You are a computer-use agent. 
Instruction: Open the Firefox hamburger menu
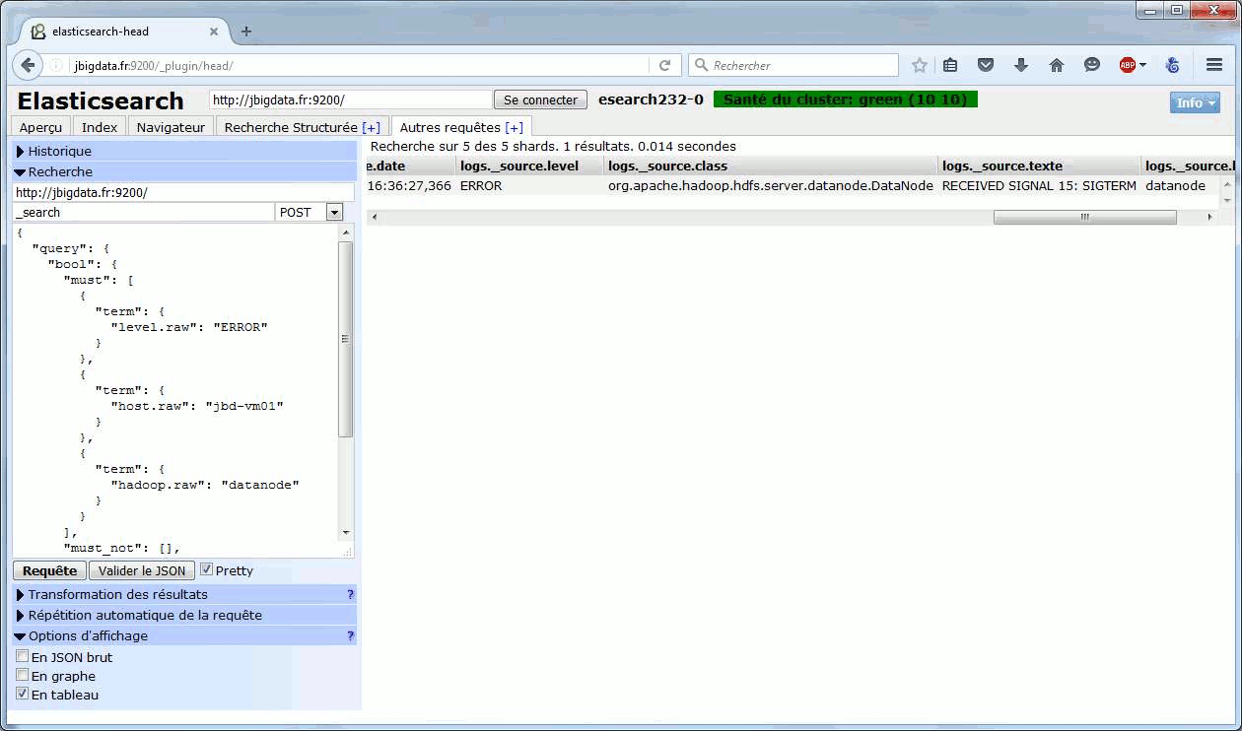tap(1213, 65)
